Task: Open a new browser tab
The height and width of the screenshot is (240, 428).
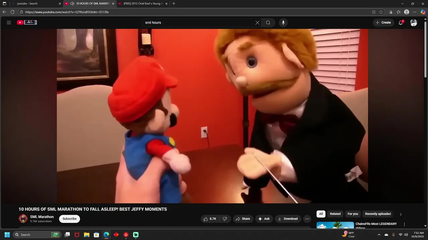Action: (x=174, y=4)
